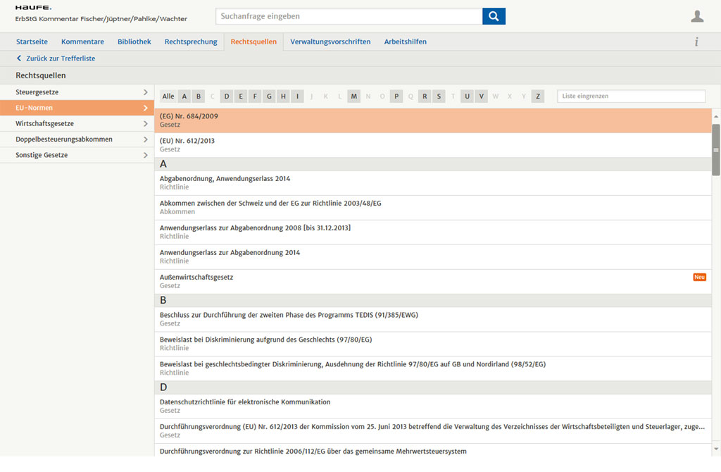Open (EG) Nr. 684/2009 entry
This screenshot has width=721, height=472.
(x=433, y=120)
